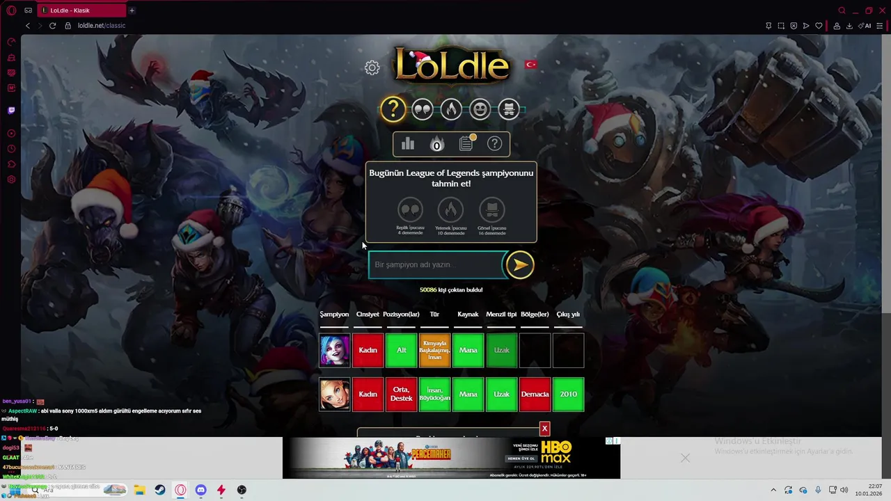Open the send-arrow flow icon in toolbar
This screenshot has height=501, width=891.
tap(806, 26)
